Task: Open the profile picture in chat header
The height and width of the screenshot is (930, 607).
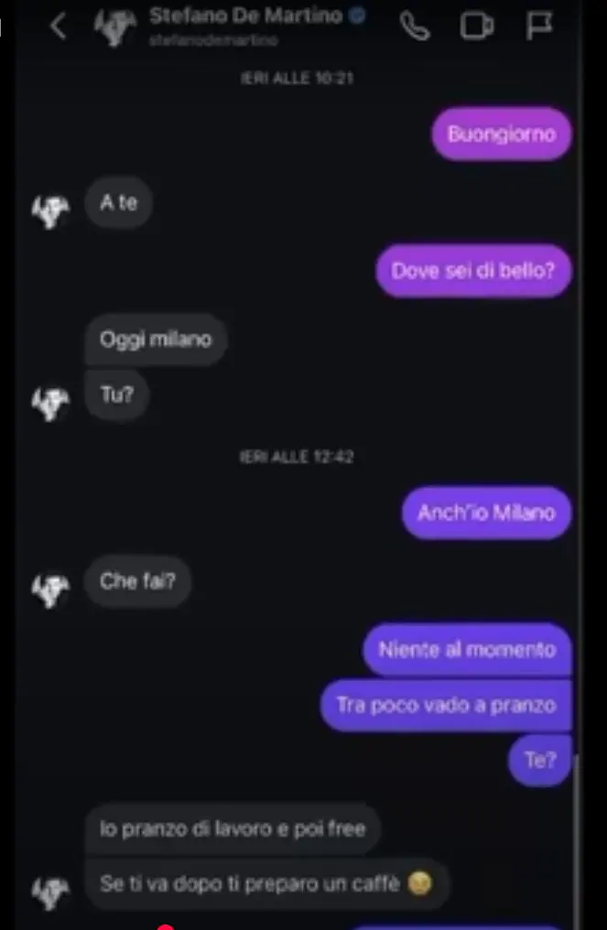Action: [x=115, y=27]
